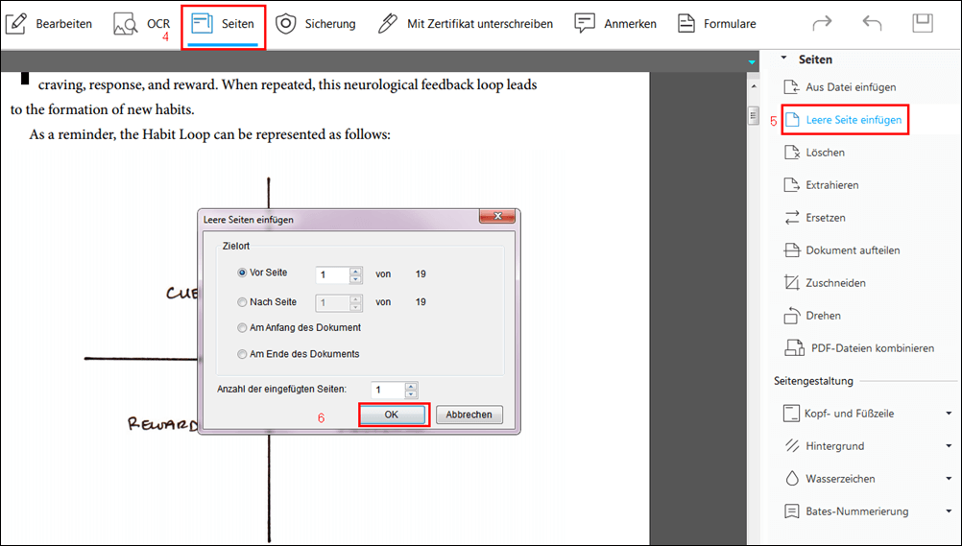Click the undo arrow icon
Screen dimensions: 962x546
(x=872, y=24)
